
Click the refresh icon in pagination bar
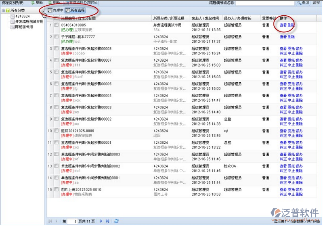117,221
